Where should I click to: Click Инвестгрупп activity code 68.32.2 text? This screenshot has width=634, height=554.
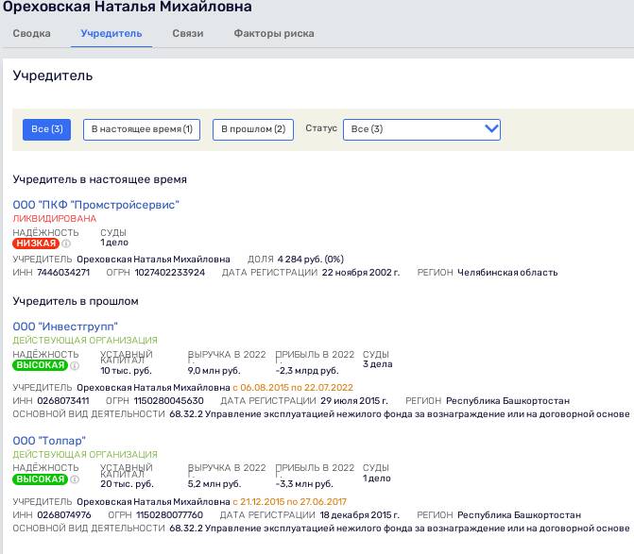400,414
